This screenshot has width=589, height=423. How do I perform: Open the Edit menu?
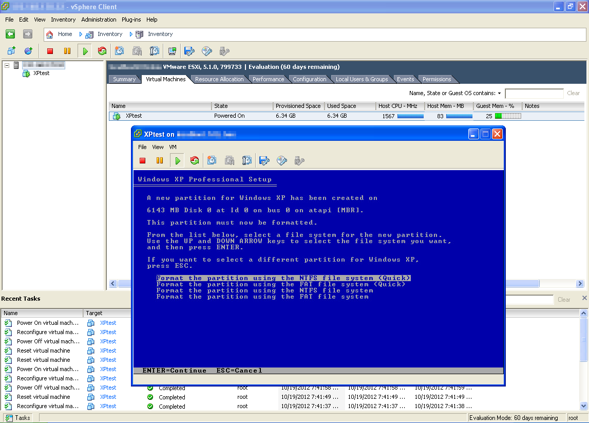(x=24, y=20)
